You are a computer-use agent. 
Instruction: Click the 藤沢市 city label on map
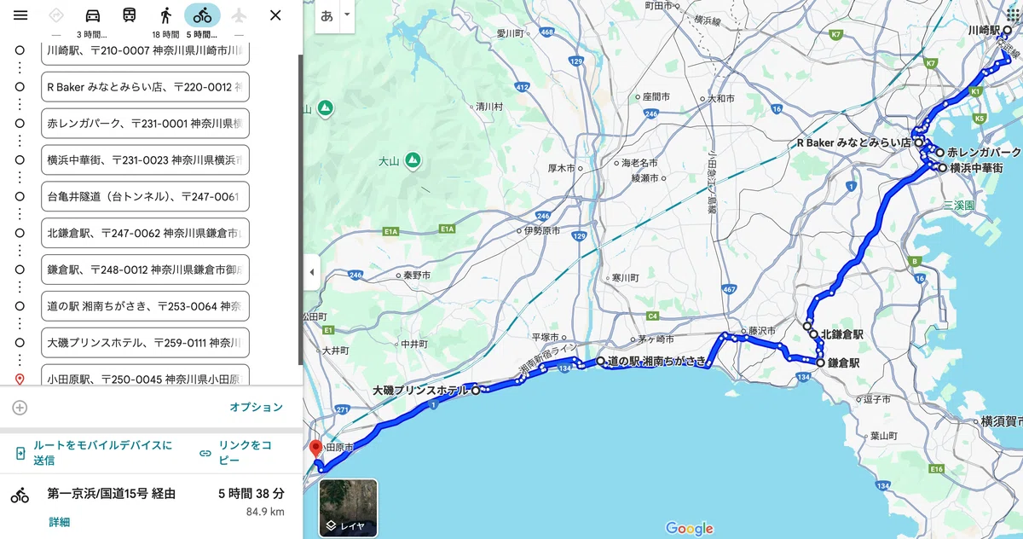(x=761, y=330)
